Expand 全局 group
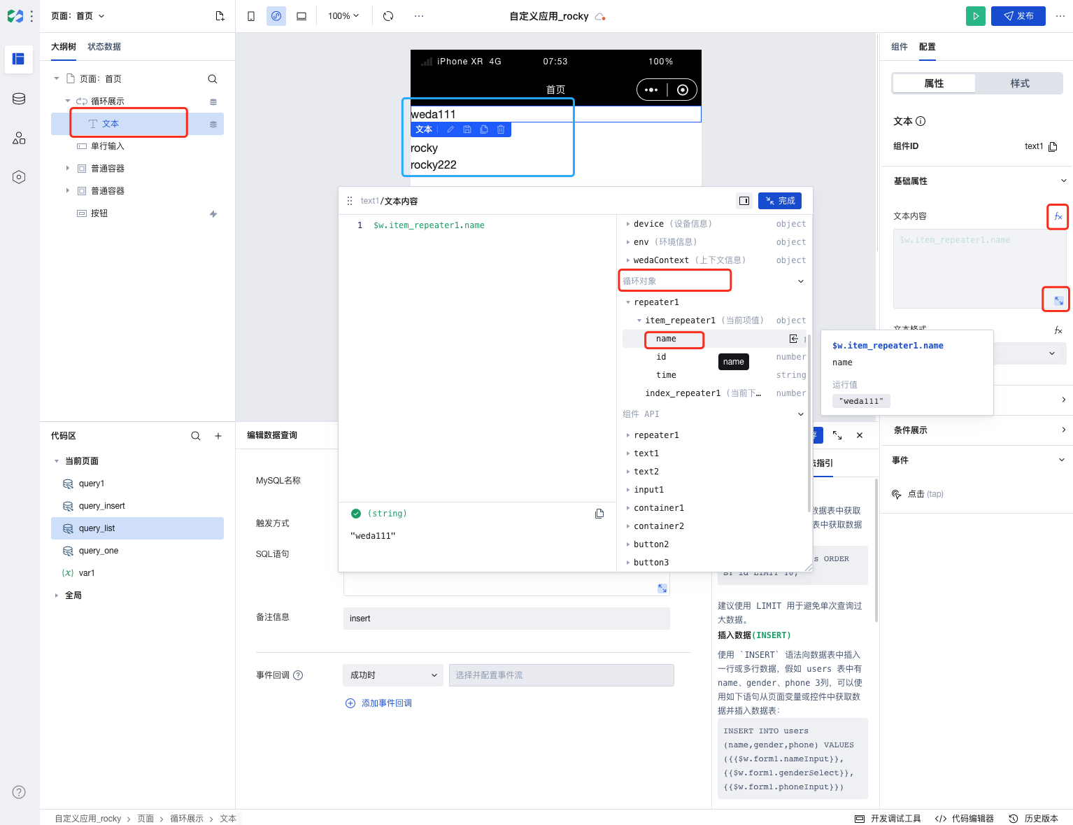1073x825 pixels. click(57, 595)
